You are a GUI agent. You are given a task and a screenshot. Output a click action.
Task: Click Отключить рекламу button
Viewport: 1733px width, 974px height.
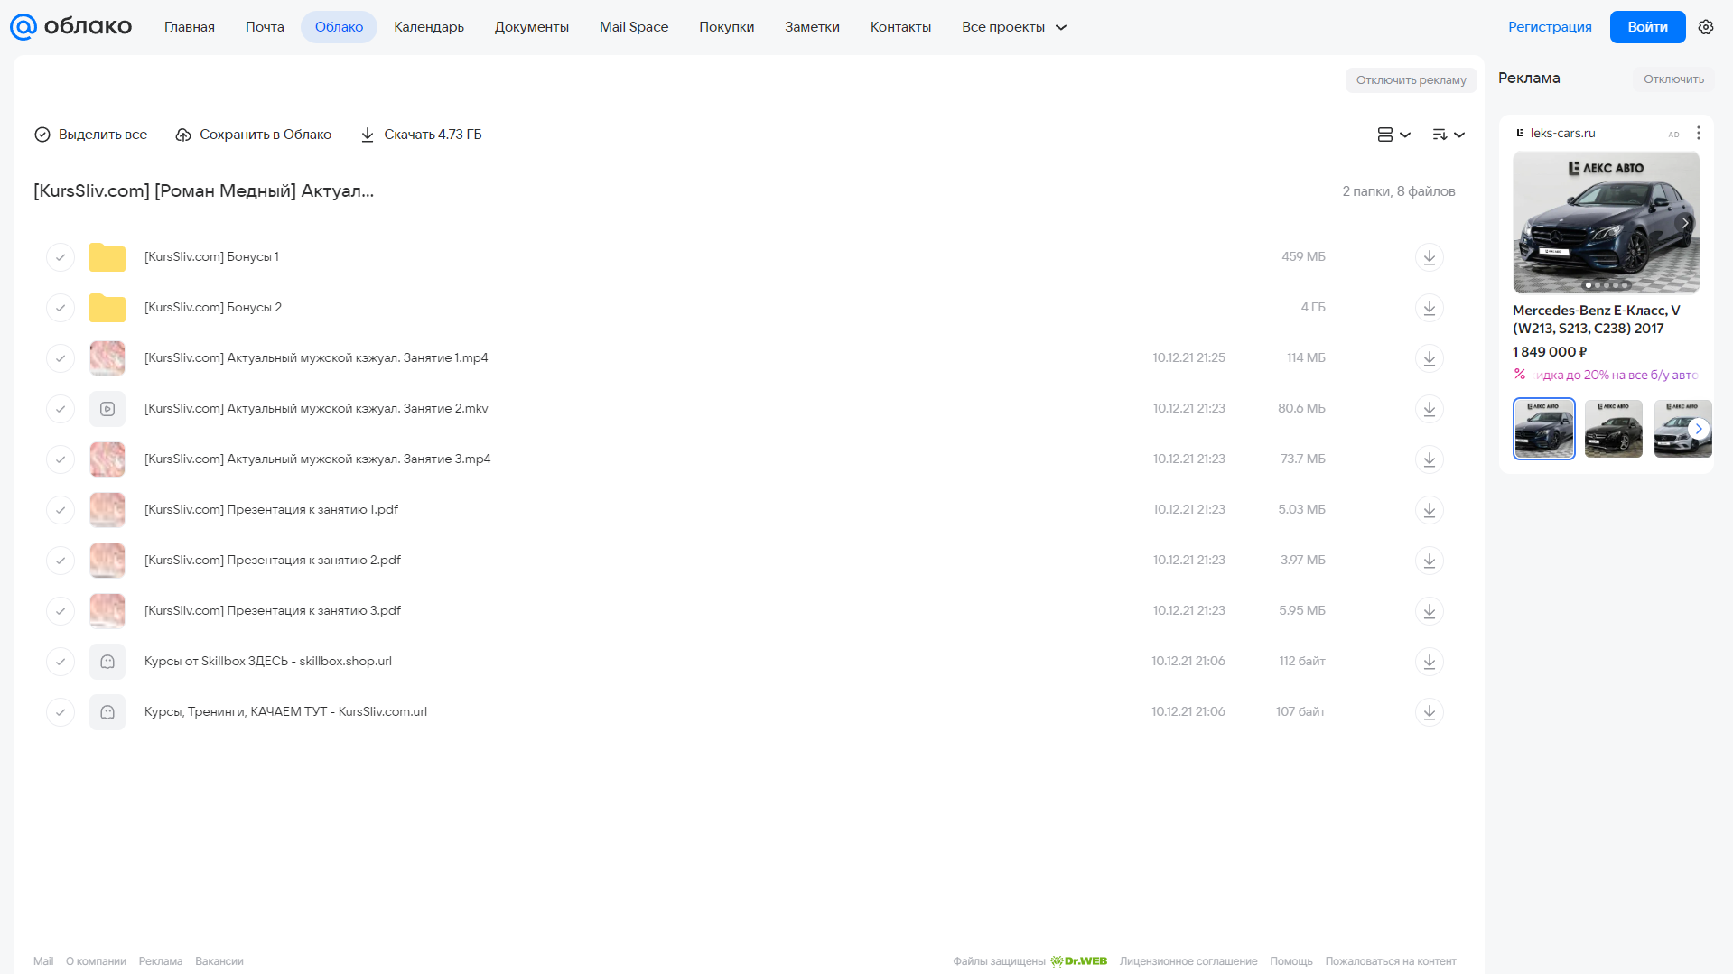1411,80
